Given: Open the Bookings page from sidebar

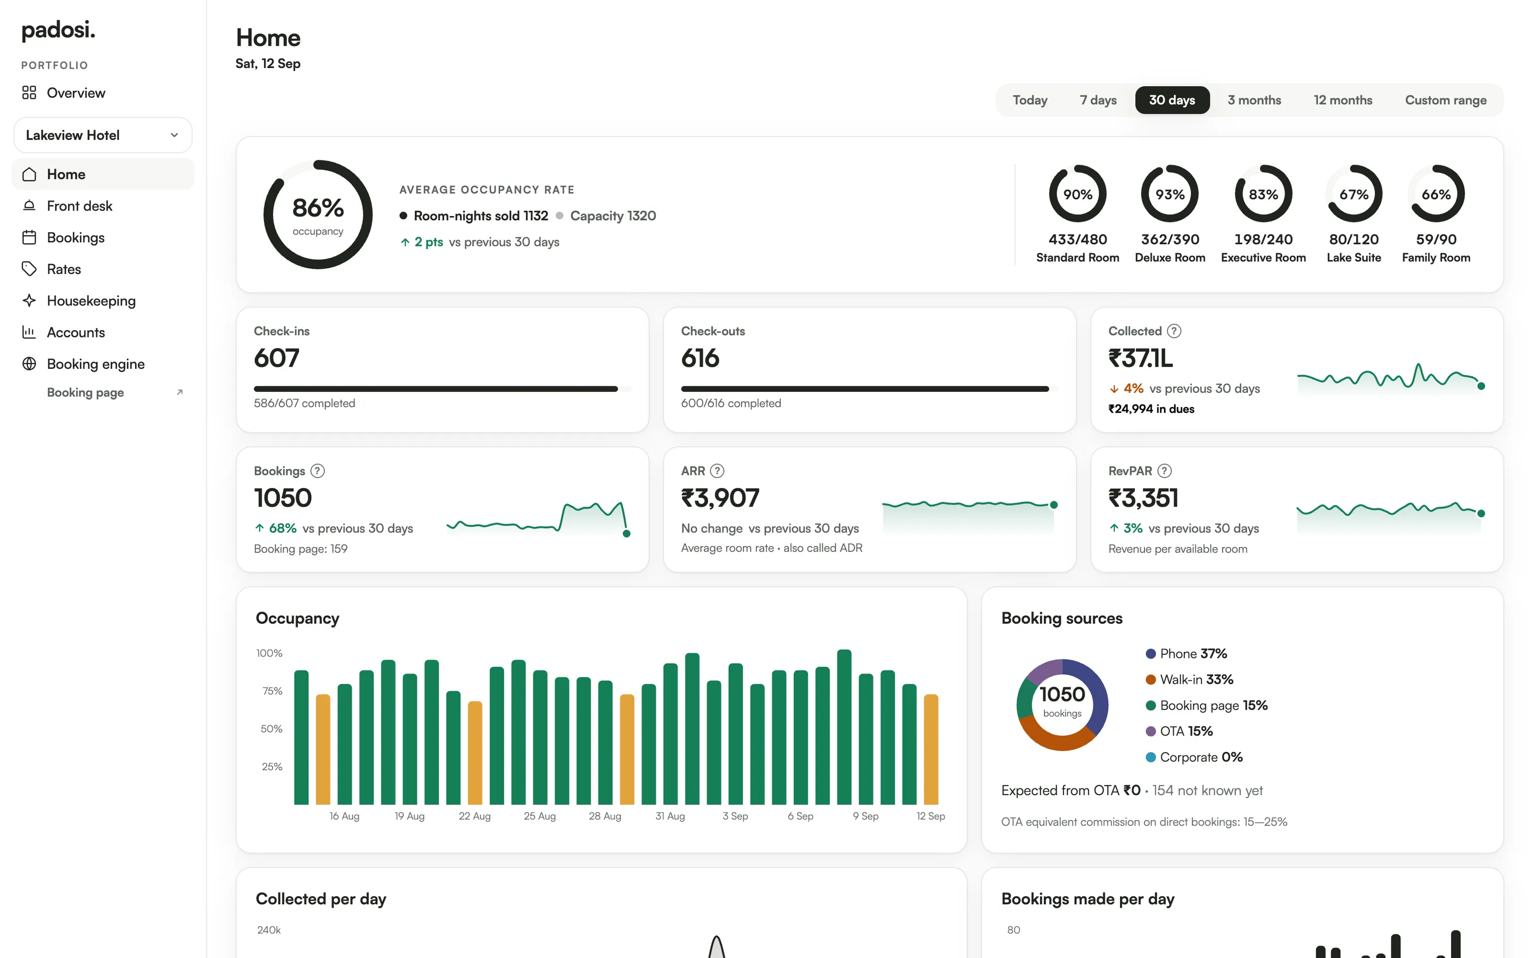Looking at the screenshot, I should (x=103, y=237).
